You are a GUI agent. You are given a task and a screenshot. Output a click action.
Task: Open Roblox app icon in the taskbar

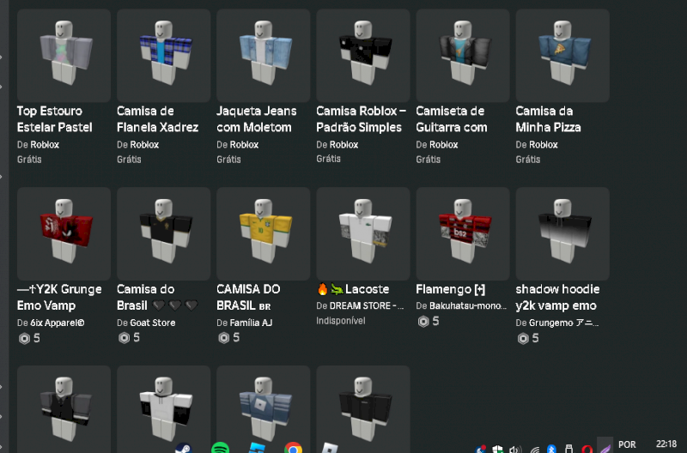point(330,448)
